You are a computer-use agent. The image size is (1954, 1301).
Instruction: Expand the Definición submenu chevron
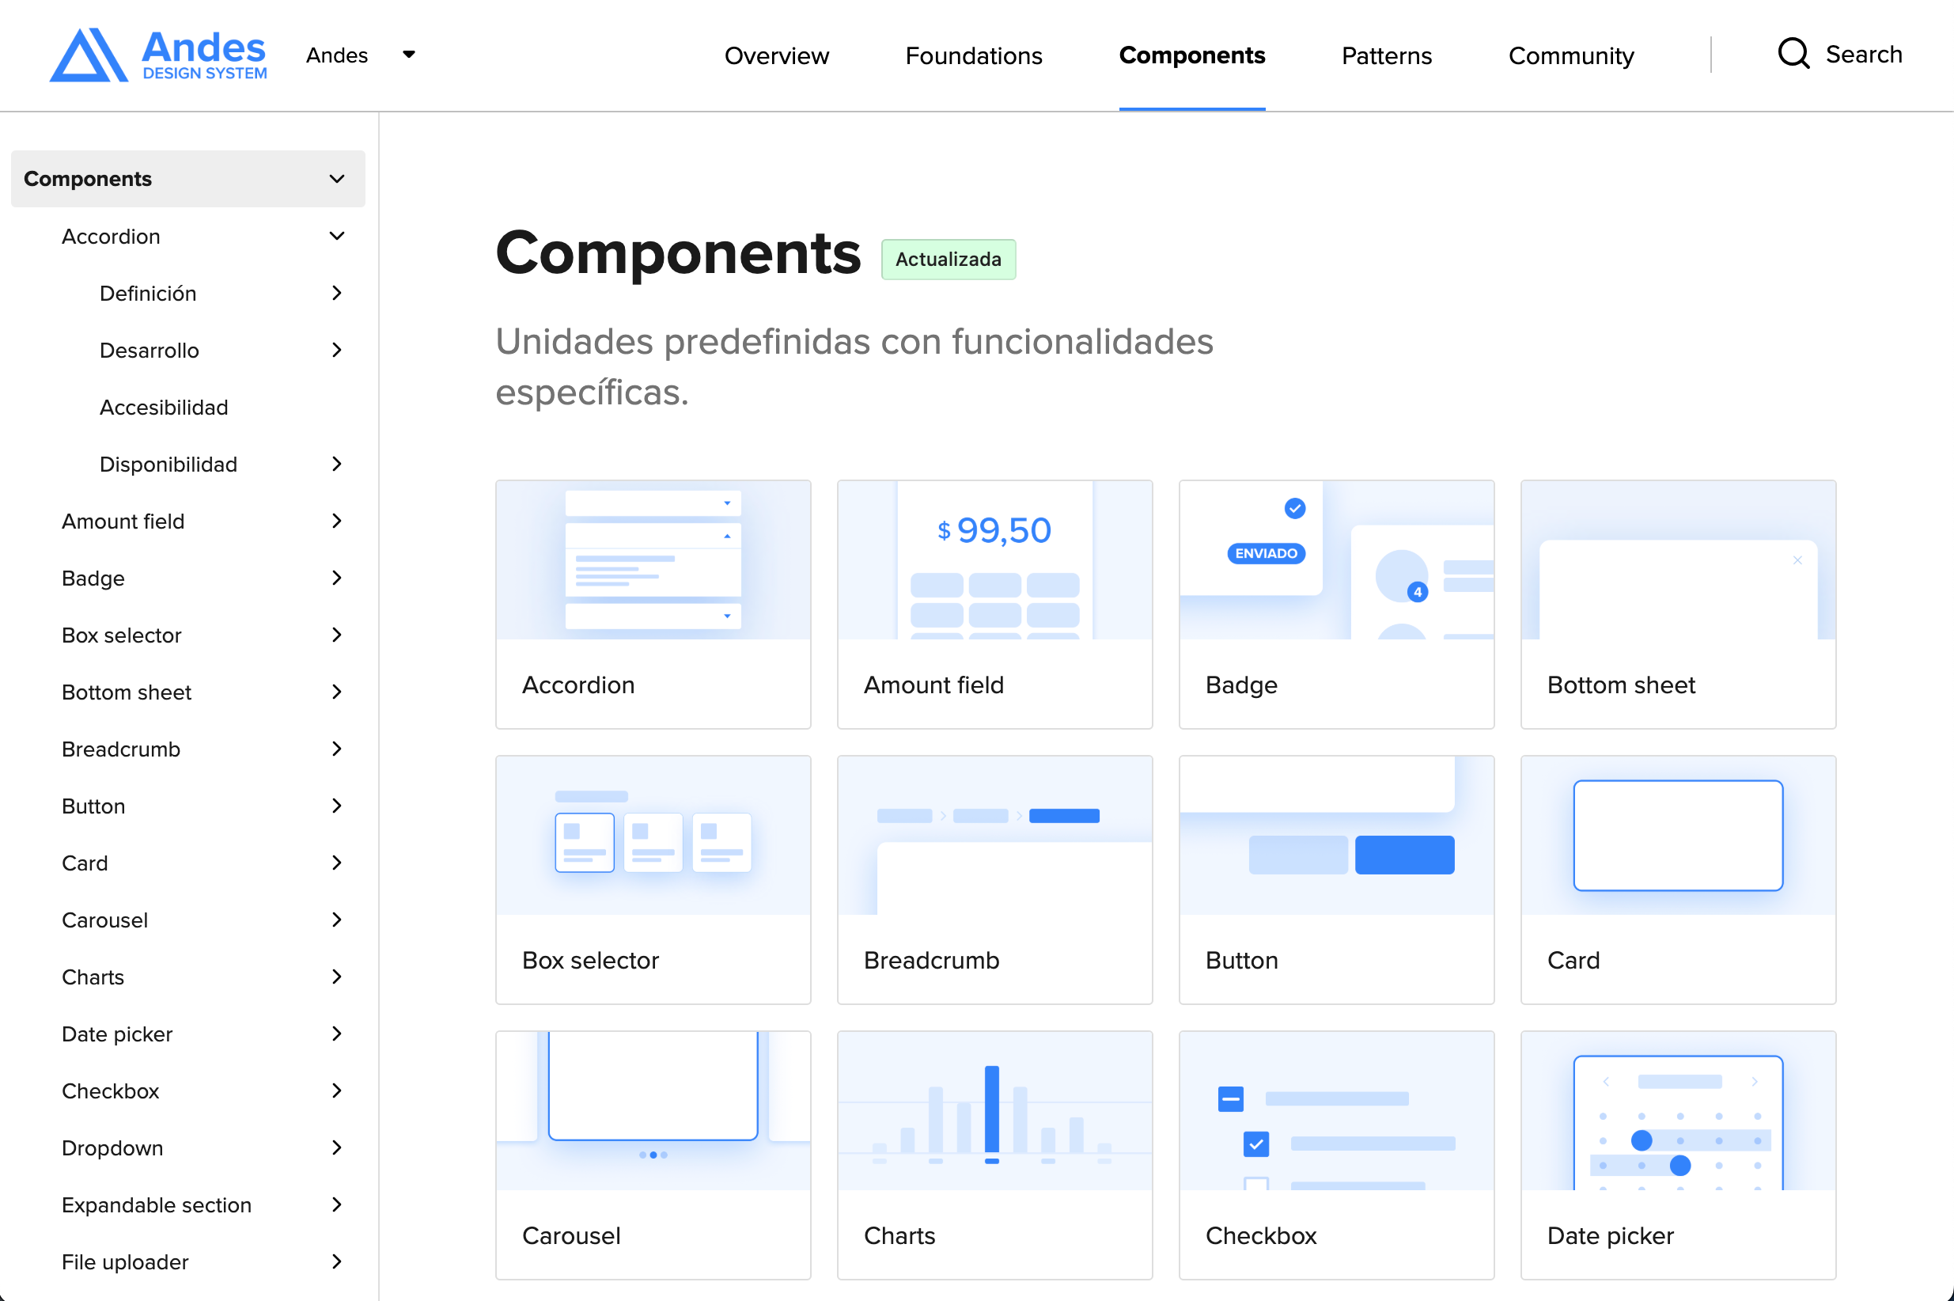[x=337, y=293]
